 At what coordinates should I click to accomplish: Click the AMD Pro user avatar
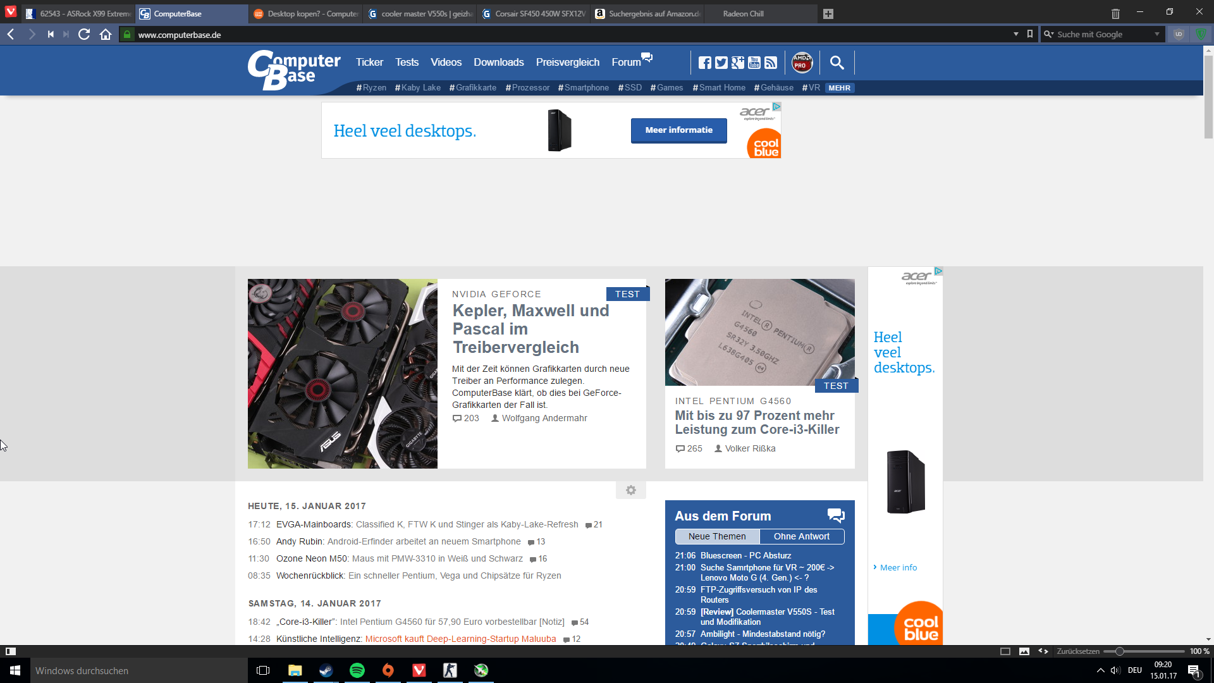click(x=802, y=63)
